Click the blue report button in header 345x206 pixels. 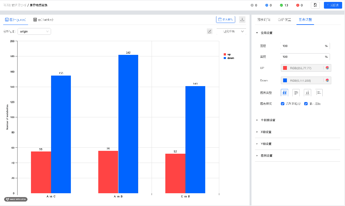pos(333,5)
